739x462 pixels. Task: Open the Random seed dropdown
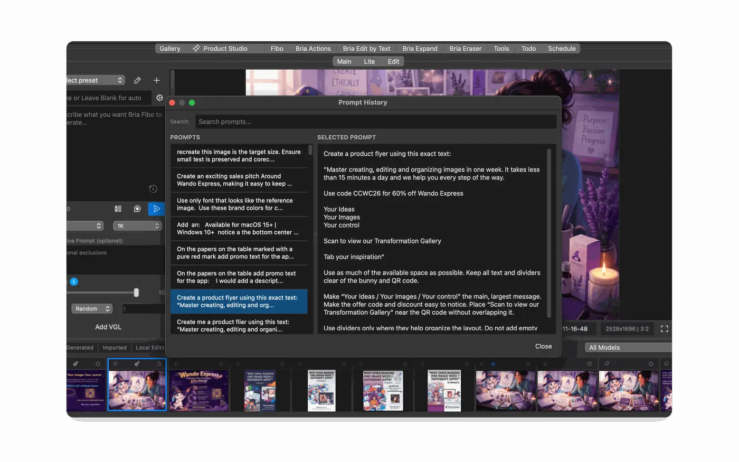[x=92, y=309]
